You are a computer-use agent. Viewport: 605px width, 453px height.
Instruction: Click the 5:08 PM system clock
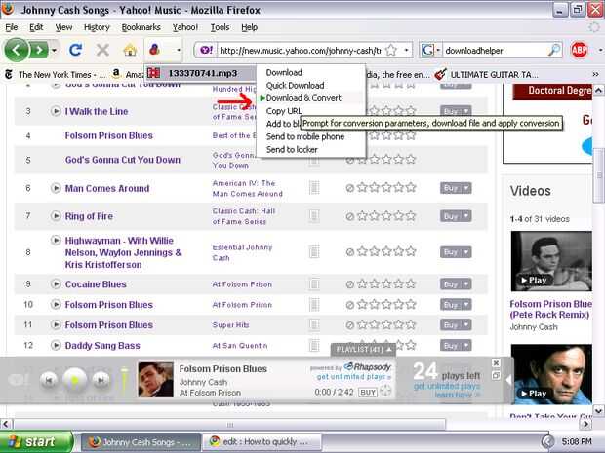point(577,441)
